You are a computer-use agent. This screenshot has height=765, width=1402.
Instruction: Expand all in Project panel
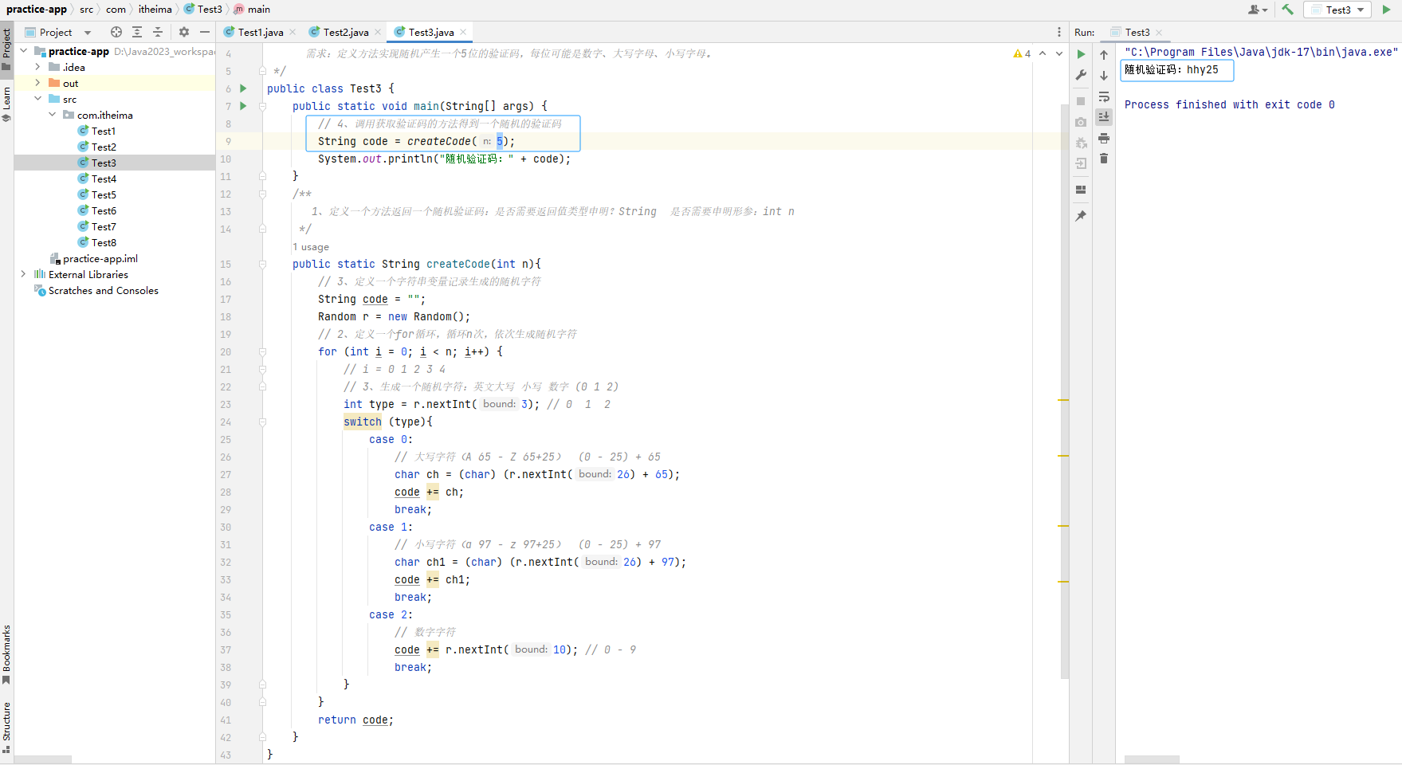(137, 32)
